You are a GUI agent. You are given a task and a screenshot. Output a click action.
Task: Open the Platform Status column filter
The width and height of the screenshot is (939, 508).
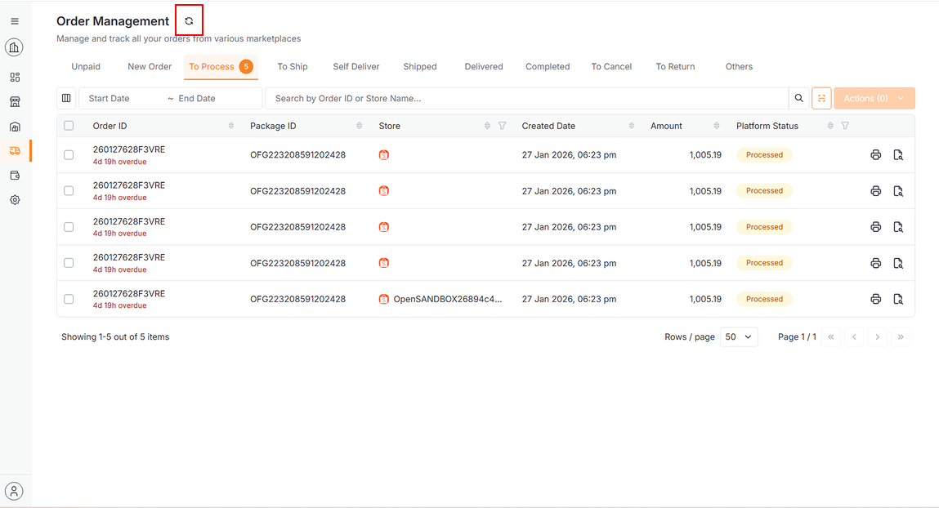click(x=845, y=126)
